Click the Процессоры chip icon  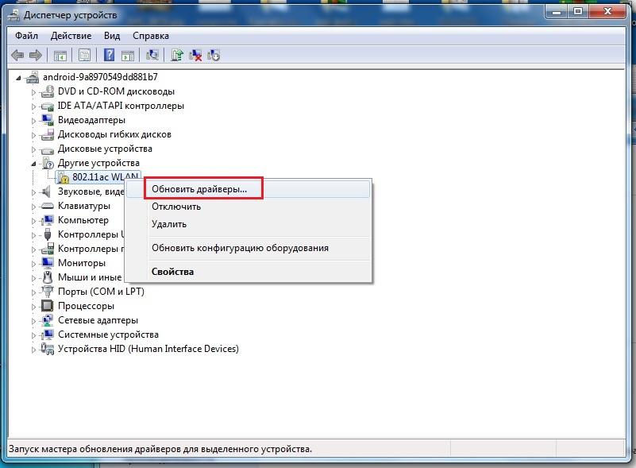[x=48, y=306]
